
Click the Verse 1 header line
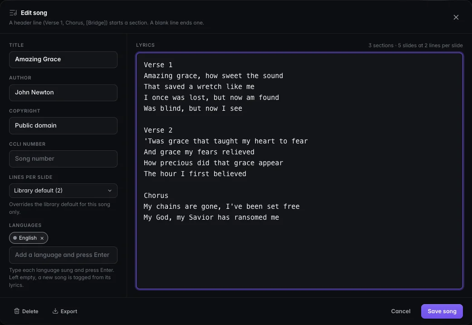158,65
